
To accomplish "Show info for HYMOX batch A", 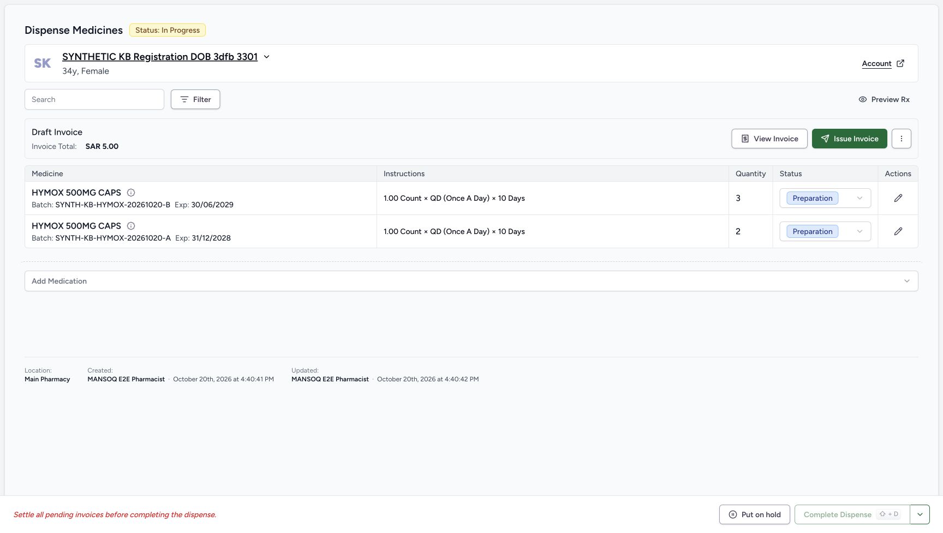I will pyautogui.click(x=131, y=226).
